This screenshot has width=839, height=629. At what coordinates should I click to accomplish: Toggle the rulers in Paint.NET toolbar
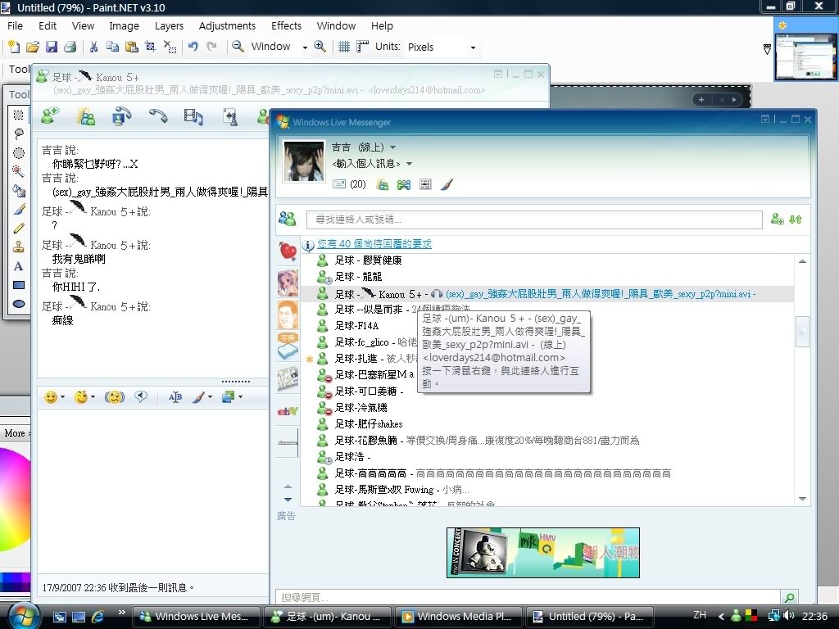click(x=362, y=47)
